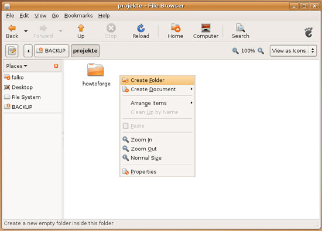Click the Stop loading button

pyautogui.click(x=111, y=32)
